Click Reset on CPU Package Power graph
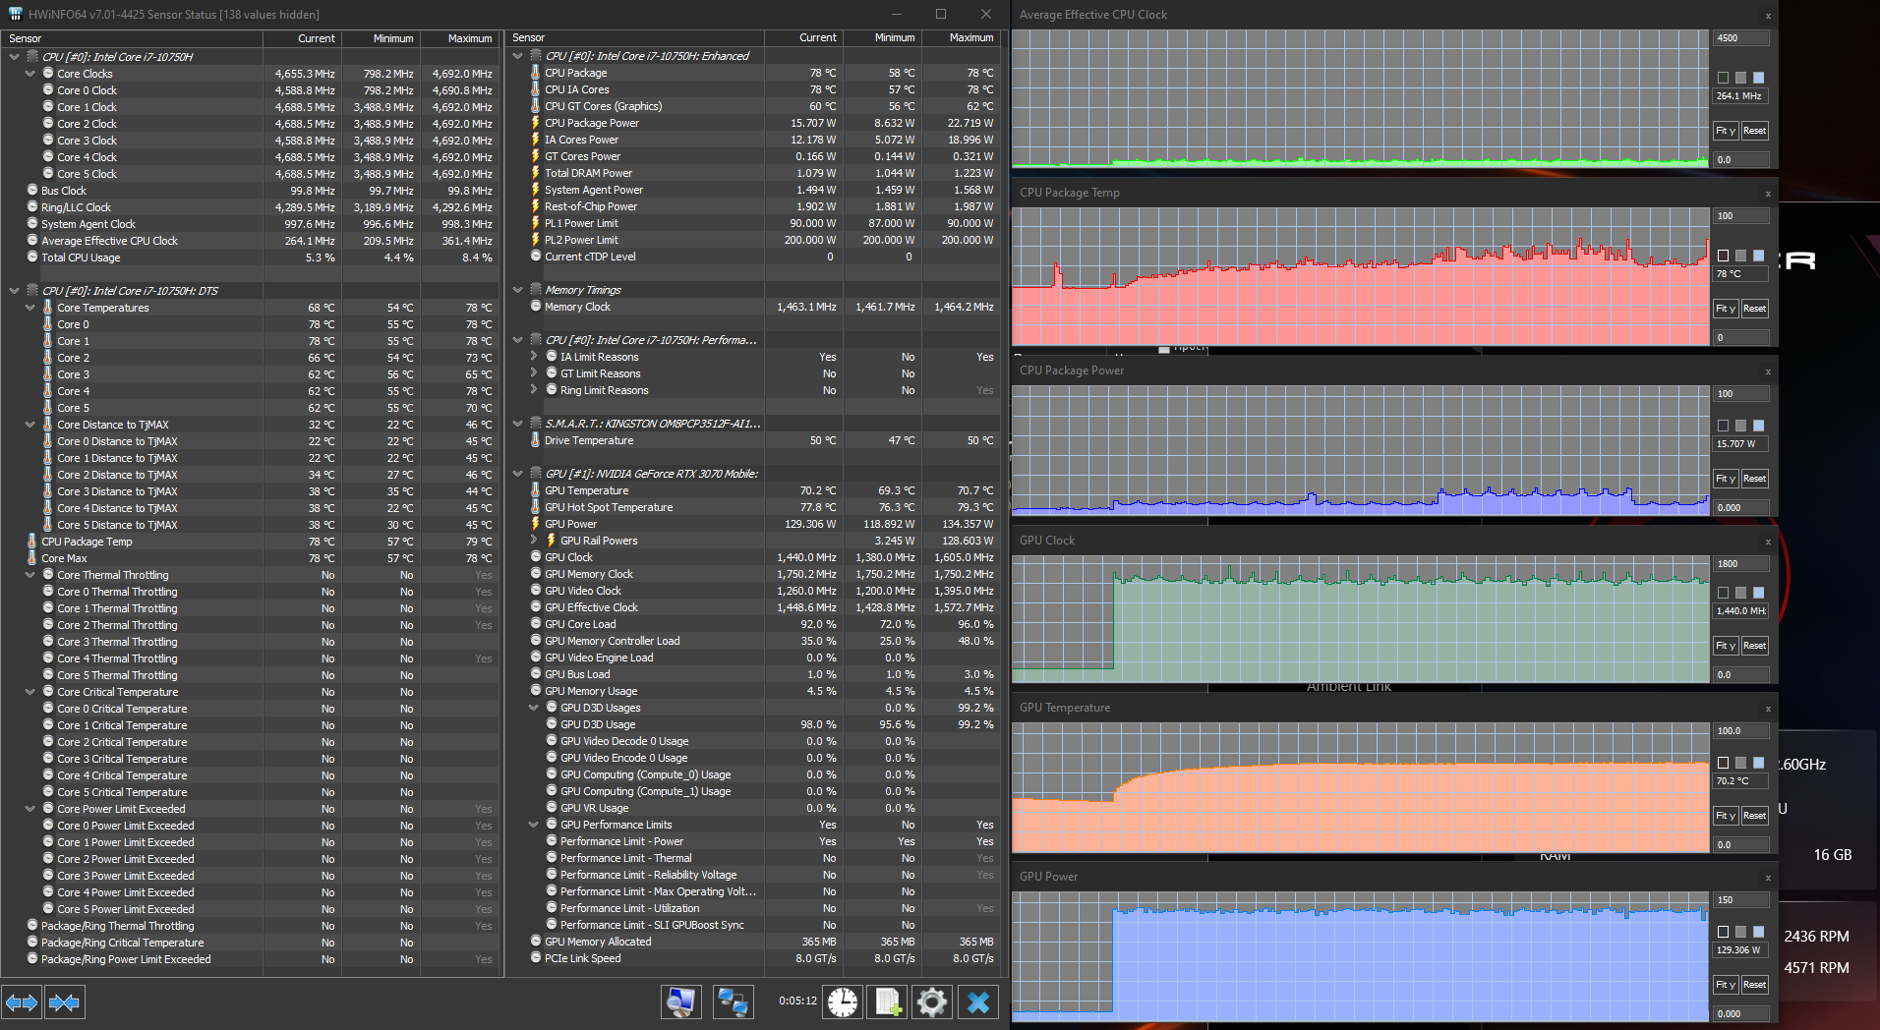This screenshot has height=1030, width=1880. pyautogui.click(x=1754, y=479)
